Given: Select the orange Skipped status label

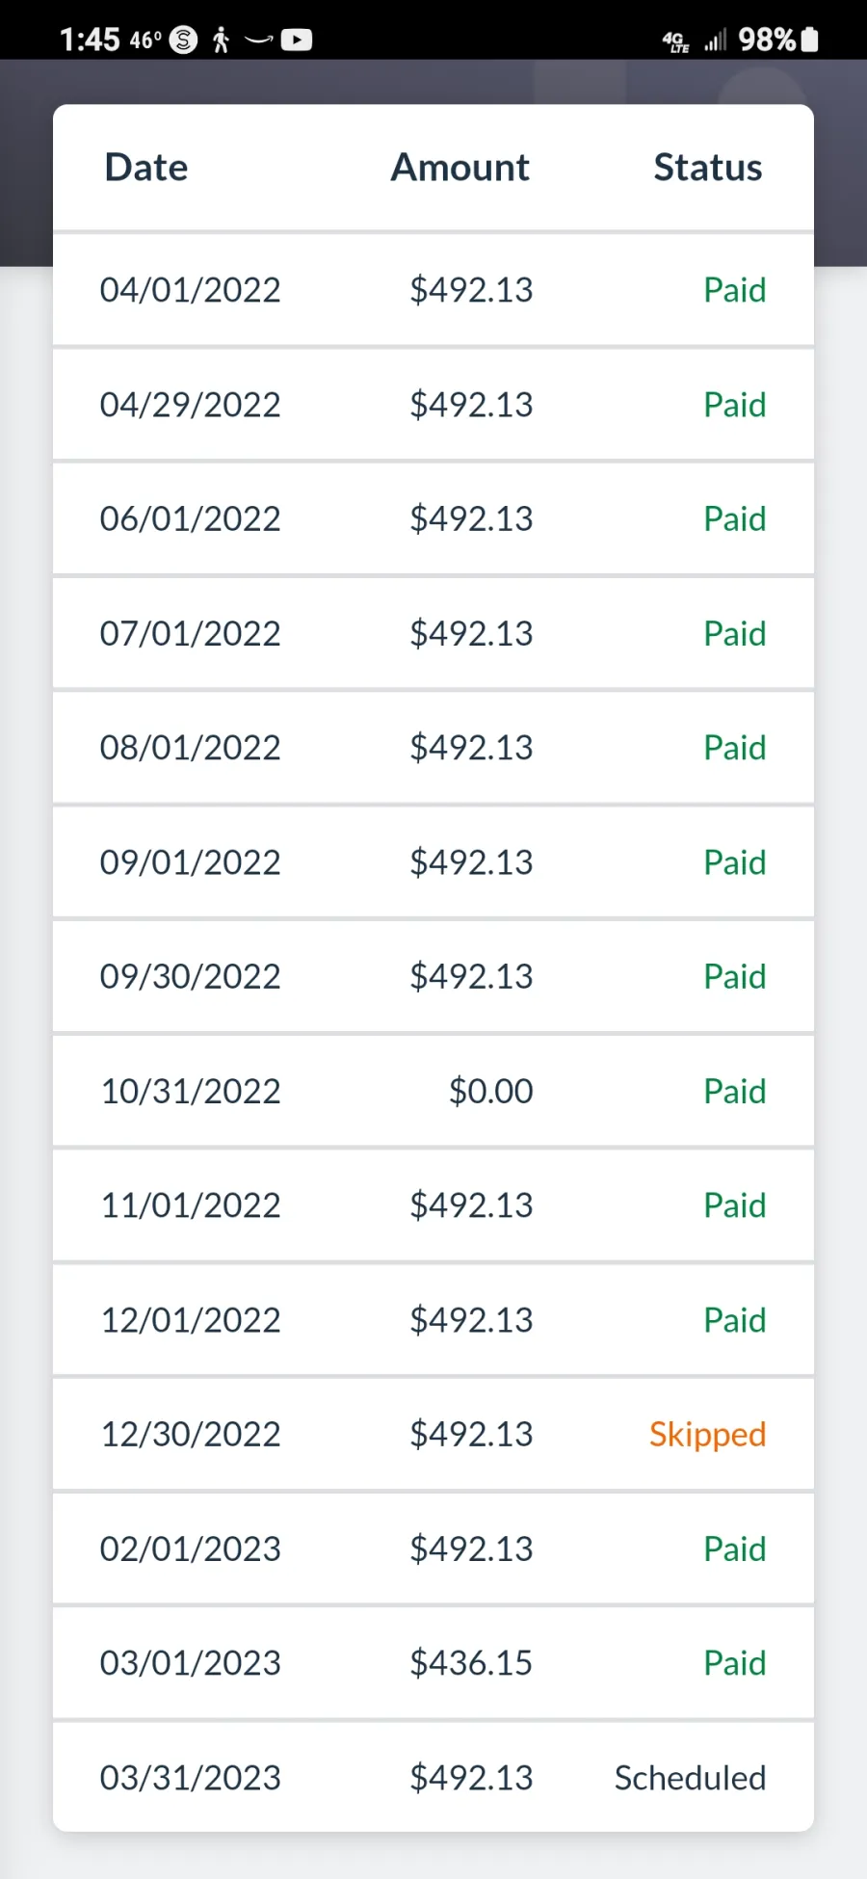Looking at the screenshot, I should point(707,1434).
